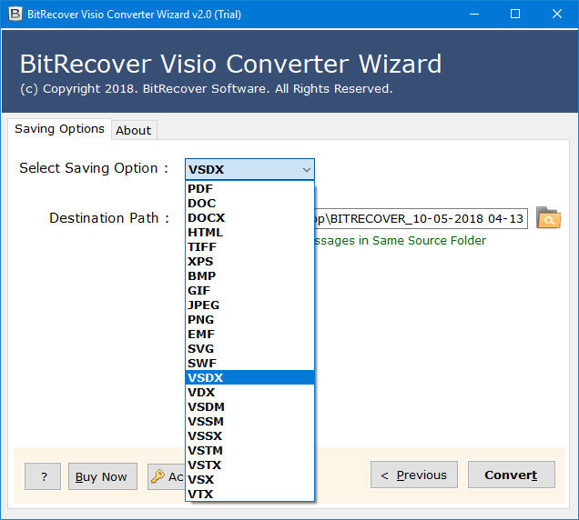Click the key icon on the Activate button
The height and width of the screenshot is (520, 579).
point(158,476)
